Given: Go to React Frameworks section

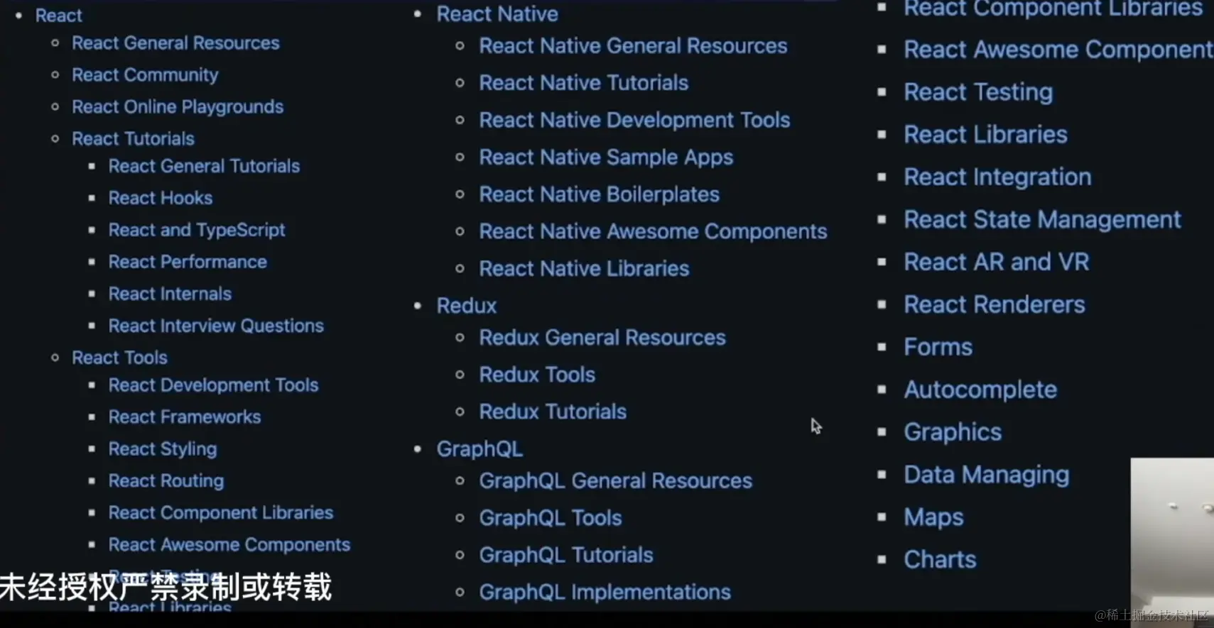Looking at the screenshot, I should (185, 417).
